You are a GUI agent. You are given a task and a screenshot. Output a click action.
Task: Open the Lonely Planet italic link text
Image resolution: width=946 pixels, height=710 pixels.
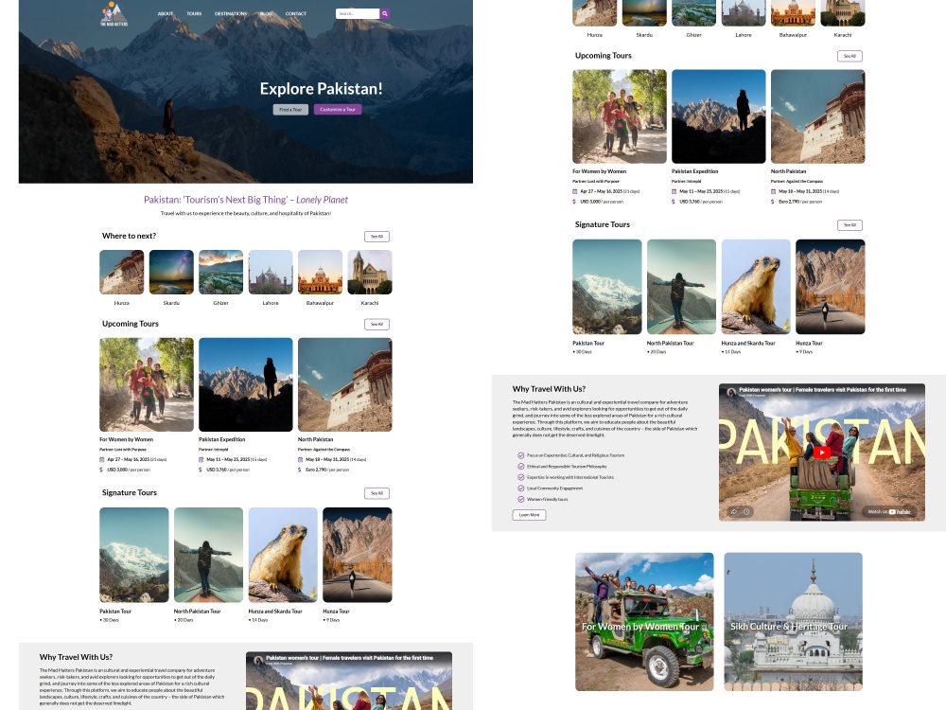click(x=323, y=200)
